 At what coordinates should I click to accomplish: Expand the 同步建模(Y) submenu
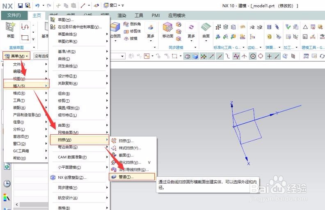click(x=79, y=187)
